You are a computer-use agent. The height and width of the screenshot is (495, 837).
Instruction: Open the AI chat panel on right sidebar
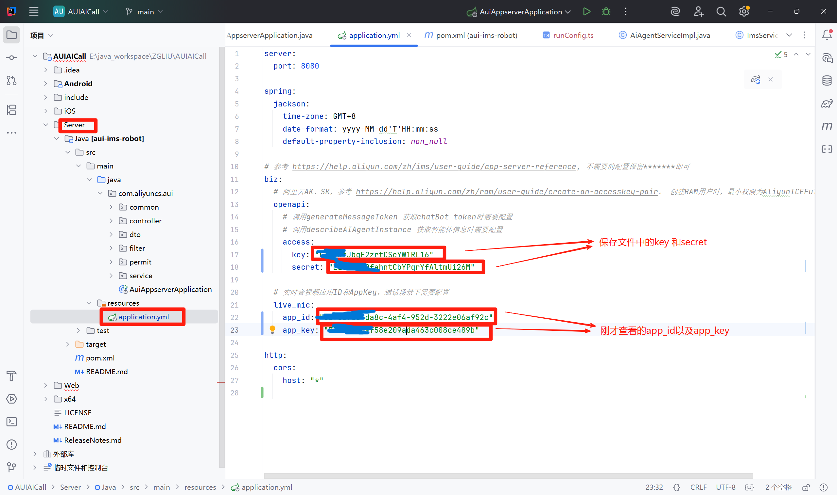pos(827,58)
